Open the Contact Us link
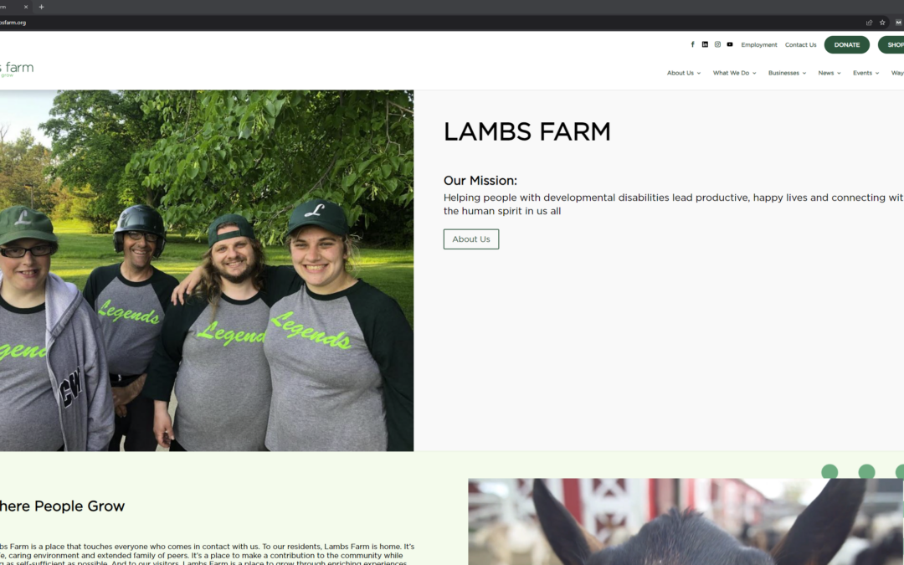The width and height of the screenshot is (904, 565). pyautogui.click(x=800, y=44)
